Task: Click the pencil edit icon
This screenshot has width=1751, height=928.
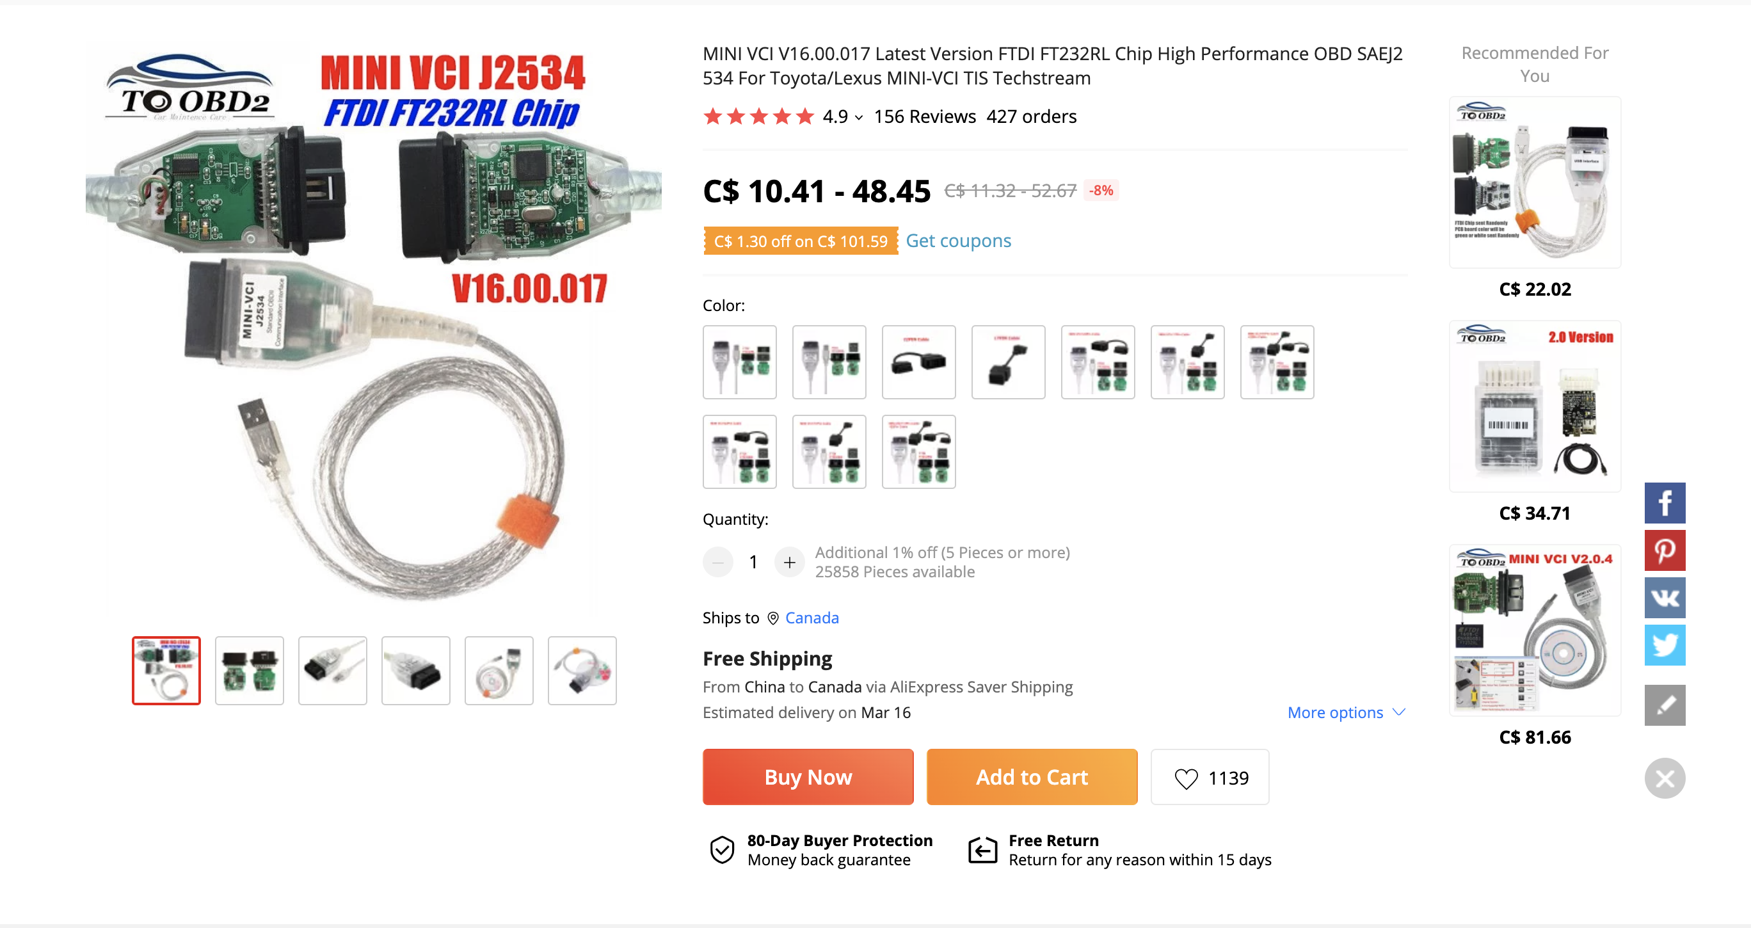Action: (1664, 705)
